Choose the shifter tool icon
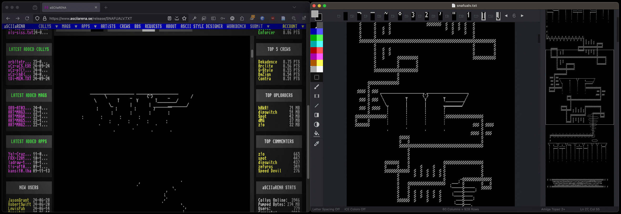 [x=317, y=96]
